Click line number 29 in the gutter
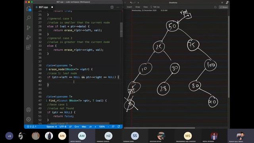254x143 pixels. pyautogui.click(x=40, y=30)
